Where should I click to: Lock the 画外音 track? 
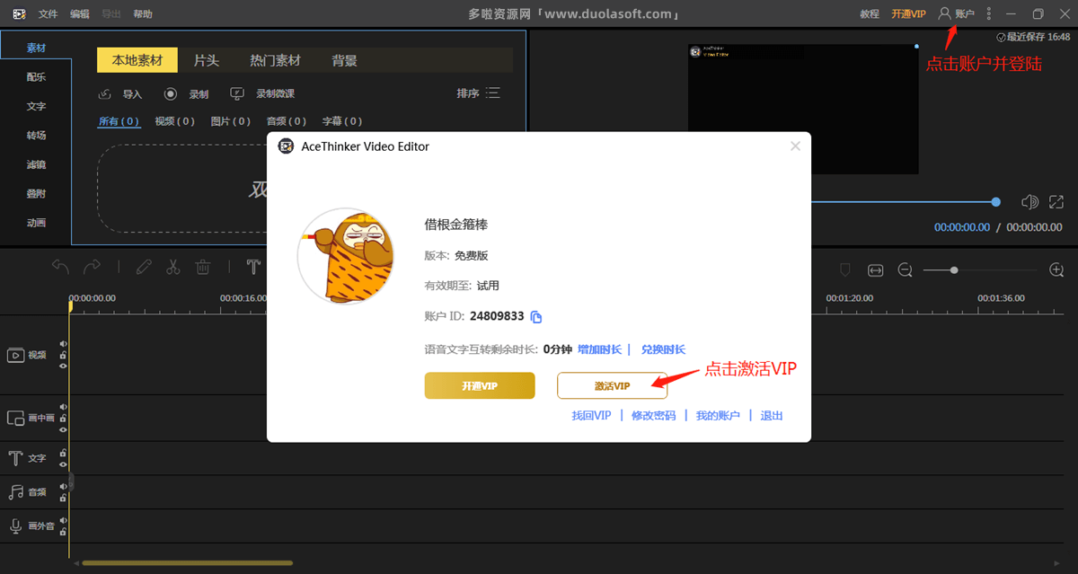pyautogui.click(x=63, y=532)
